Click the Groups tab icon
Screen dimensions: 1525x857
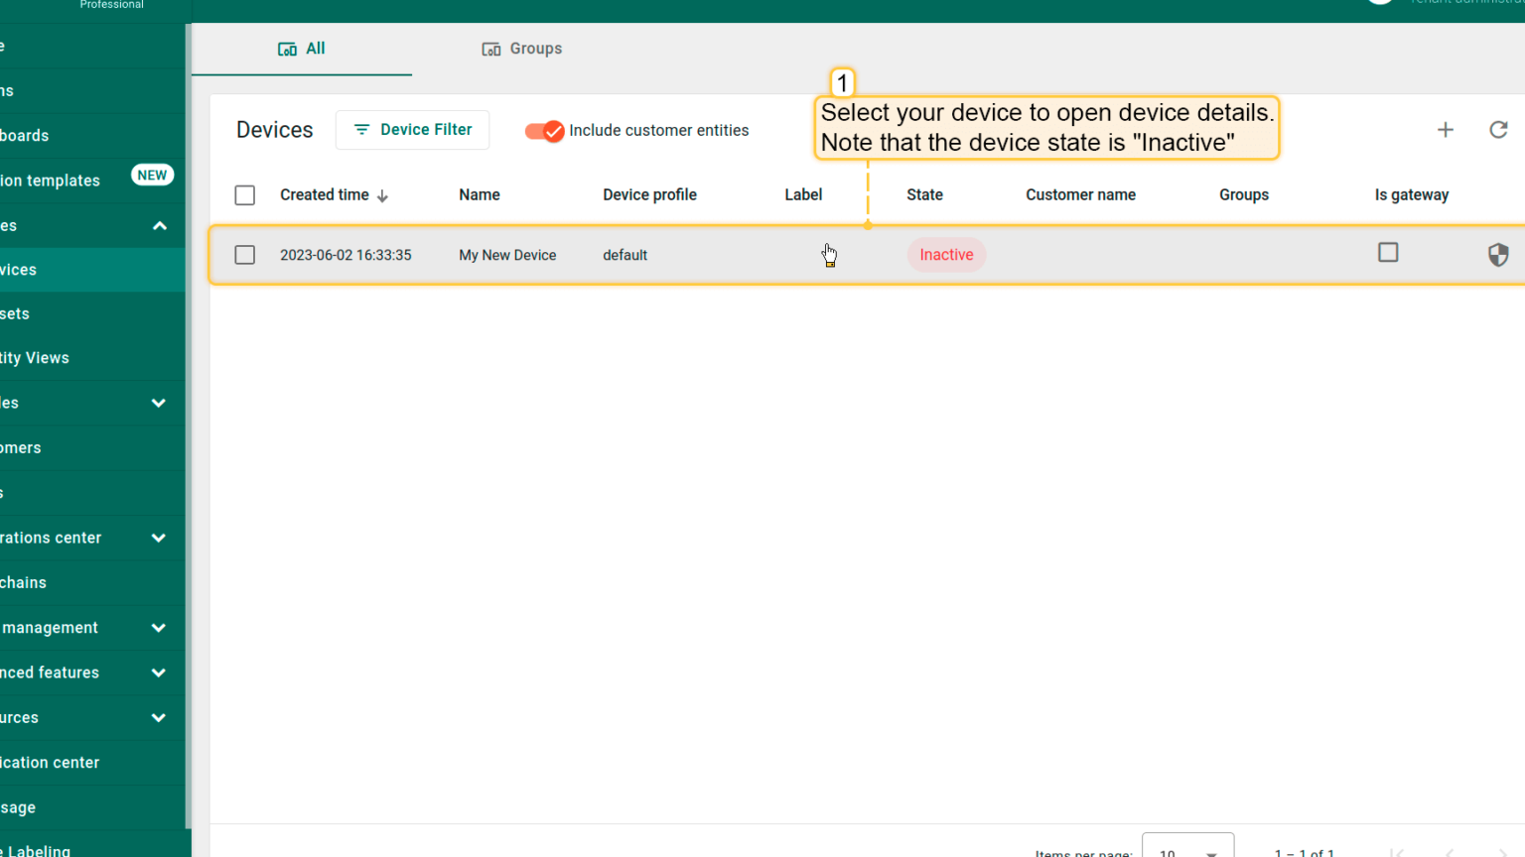tap(490, 49)
